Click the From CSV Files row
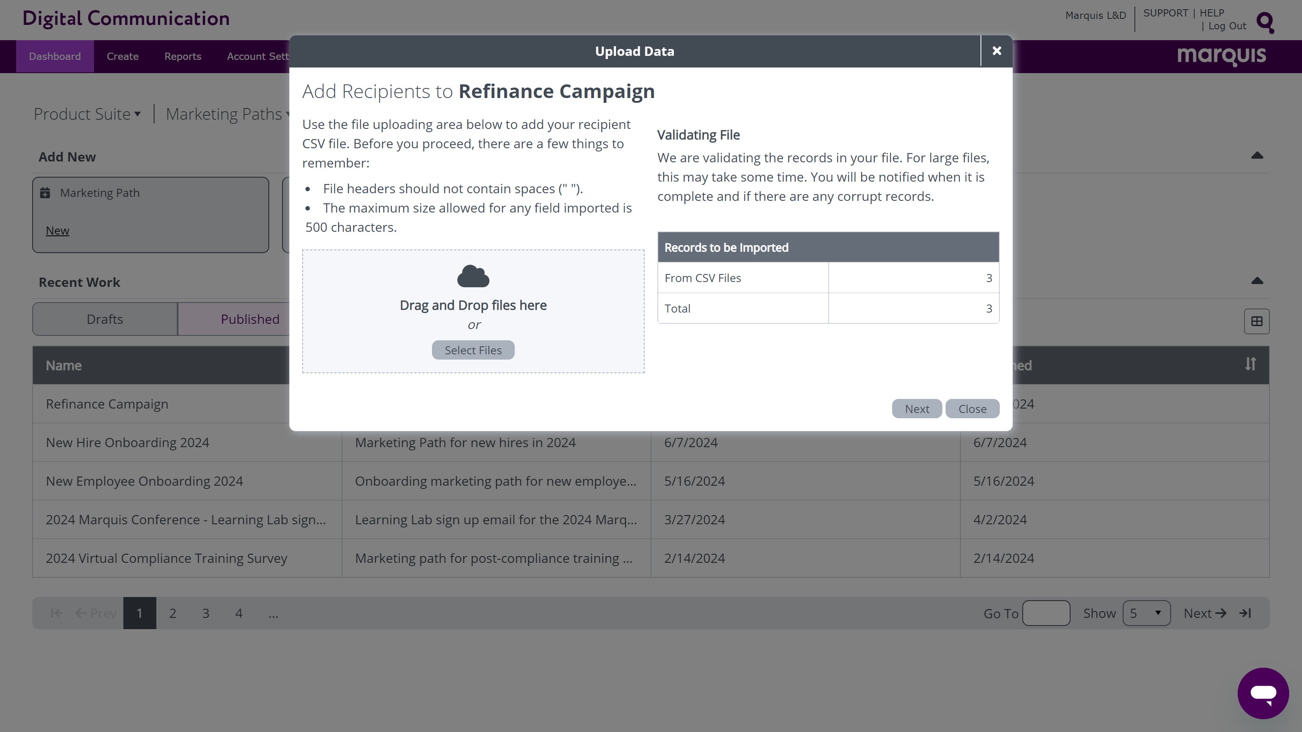Viewport: 1302px width, 732px height. point(828,278)
